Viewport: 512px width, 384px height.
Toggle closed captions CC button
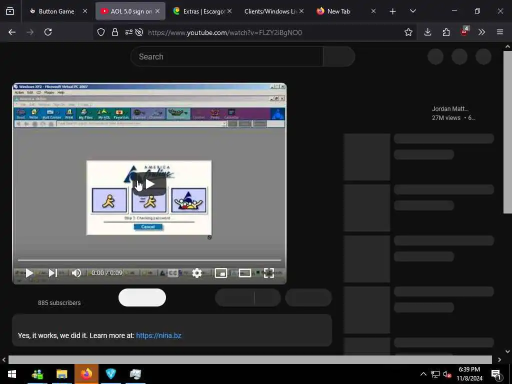[172, 273]
